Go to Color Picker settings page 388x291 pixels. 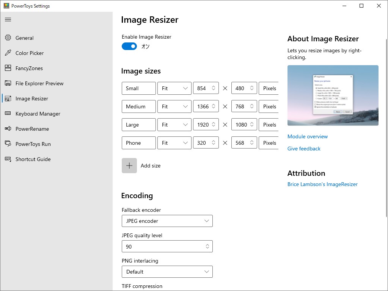click(x=57, y=53)
